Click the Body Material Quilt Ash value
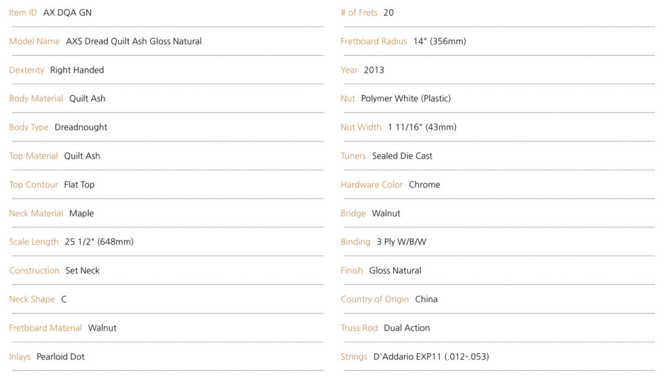This screenshot has height=385, width=665. [x=88, y=99]
